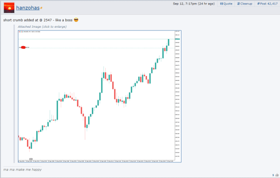This screenshot has height=178, width=280.
Task: Click the sunglasses emoji in post
Action: pyautogui.click(x=76, y=20)
